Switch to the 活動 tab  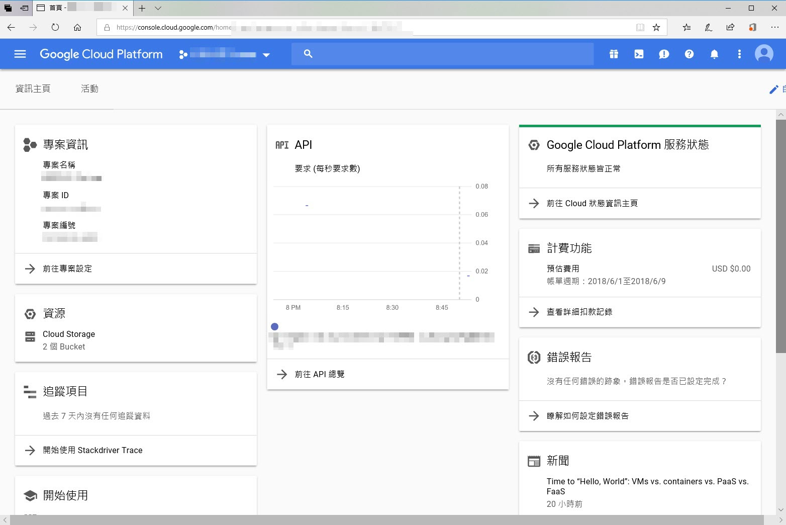pos(89,89)
